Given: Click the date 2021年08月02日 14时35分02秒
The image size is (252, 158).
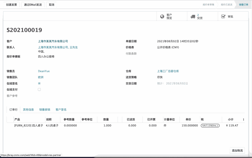Looking at the screenshot, I should pos(178,41).
